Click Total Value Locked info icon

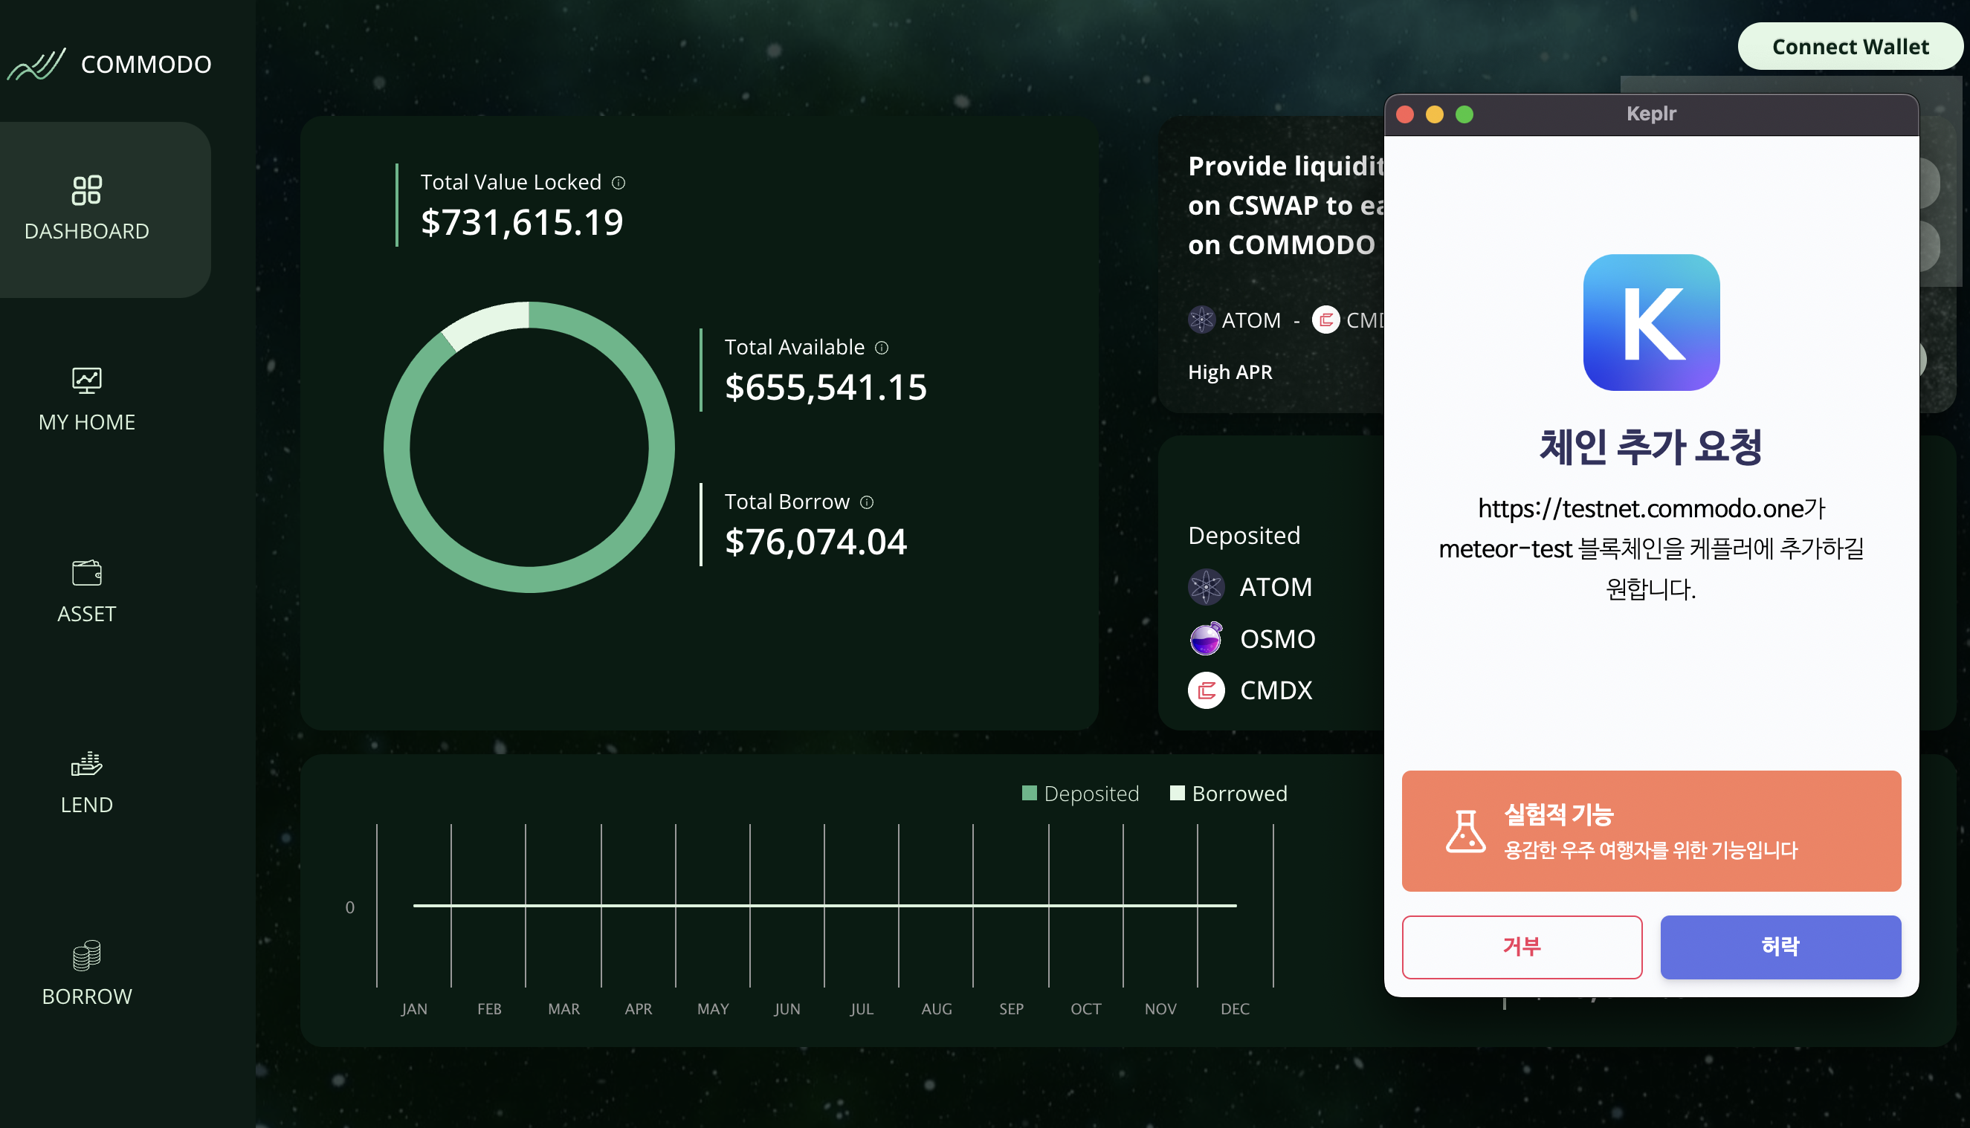[619, 183]
